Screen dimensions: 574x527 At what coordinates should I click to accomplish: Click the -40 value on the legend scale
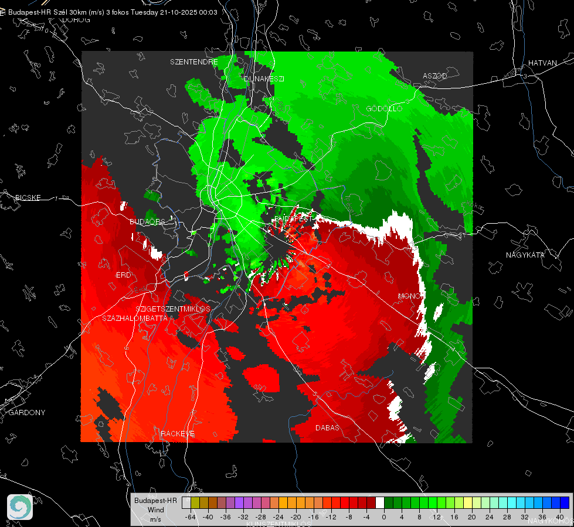tap(208, 517)
